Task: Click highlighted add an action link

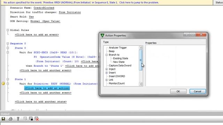Action: point(47,88)
